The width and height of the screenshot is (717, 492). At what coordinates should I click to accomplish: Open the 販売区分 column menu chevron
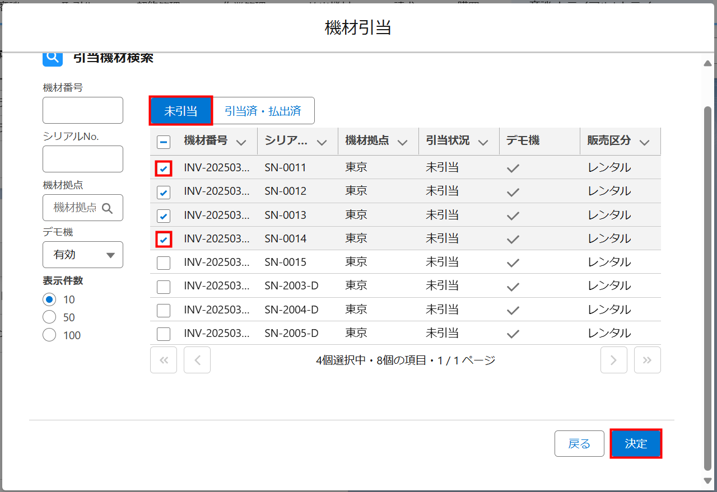click(x=644, y=142)
